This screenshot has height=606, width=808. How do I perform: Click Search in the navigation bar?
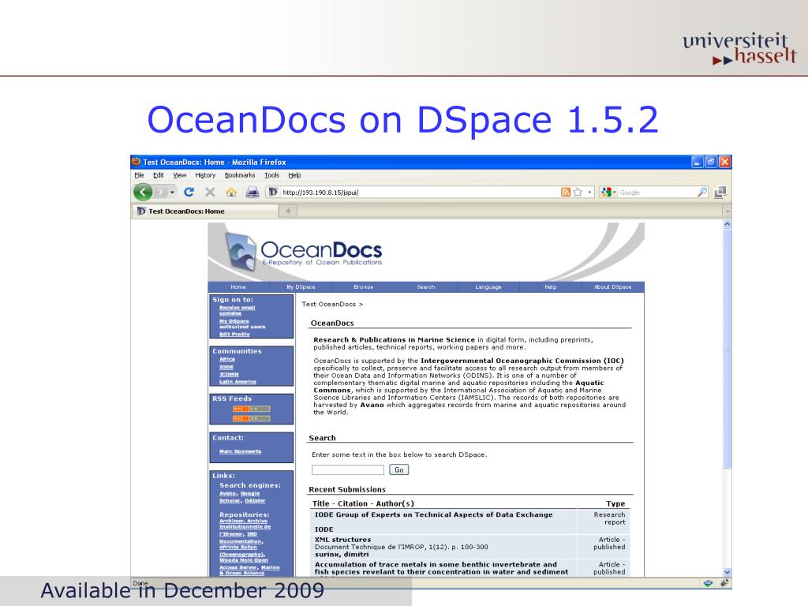coord(425,287)
